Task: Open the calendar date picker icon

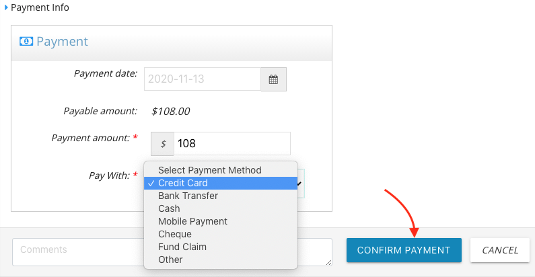Action: point(273,79)
